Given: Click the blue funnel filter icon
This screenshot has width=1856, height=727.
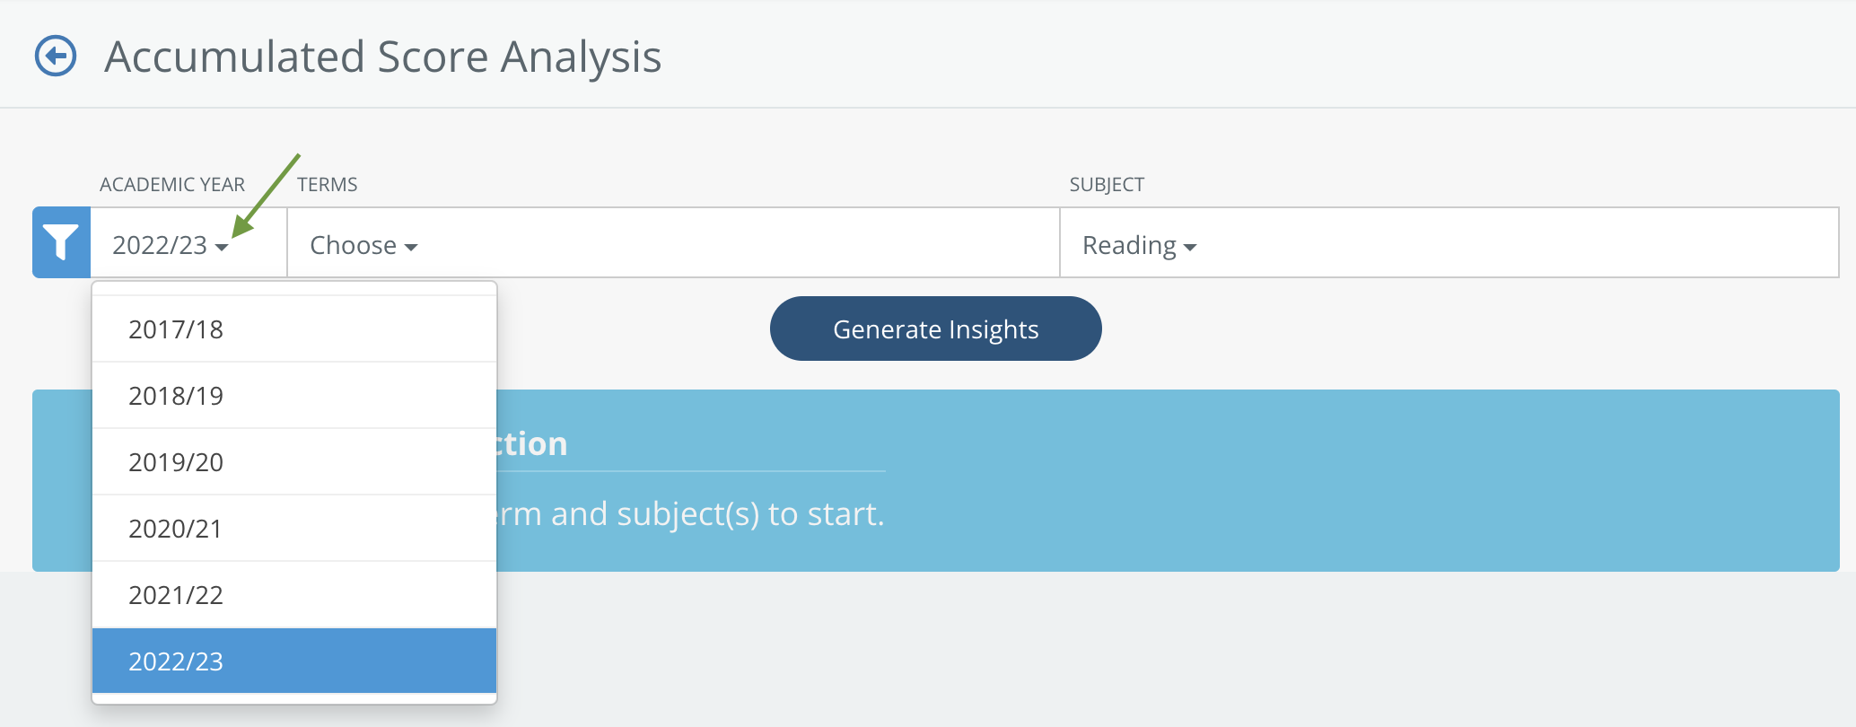Looking at the screenshot, I should click(61, 242).
